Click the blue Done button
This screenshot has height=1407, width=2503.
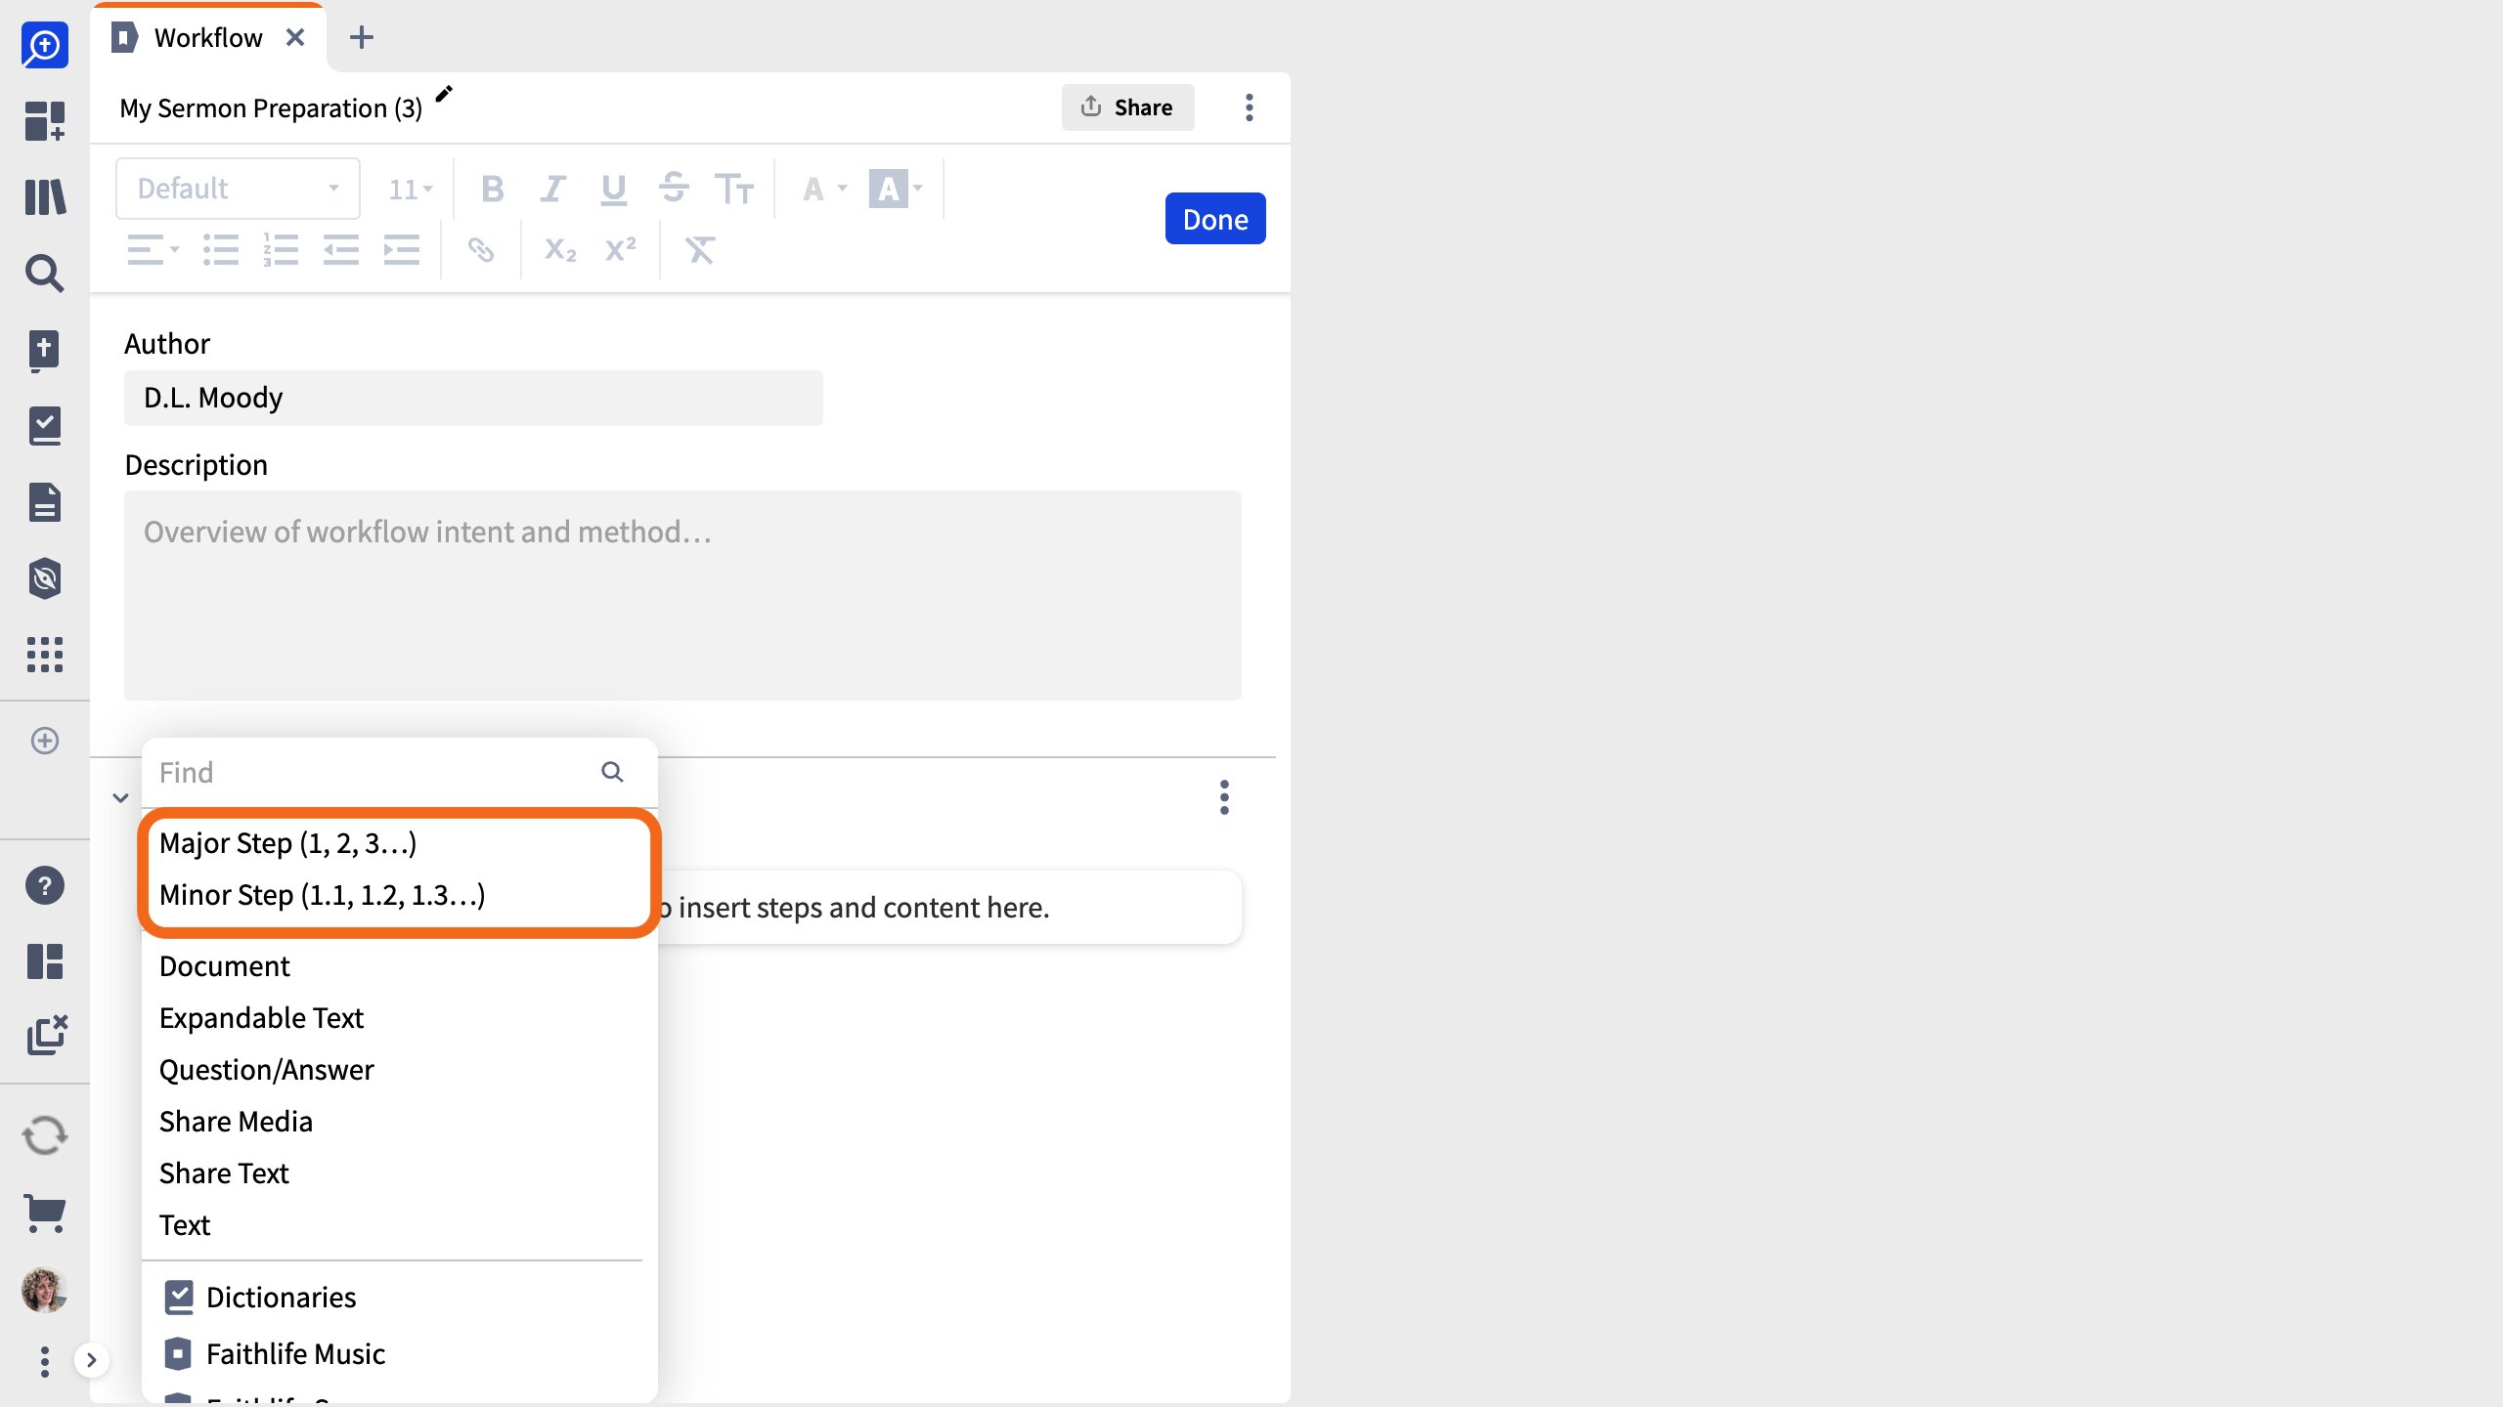pyautogui.click(x=1215, y=219)
